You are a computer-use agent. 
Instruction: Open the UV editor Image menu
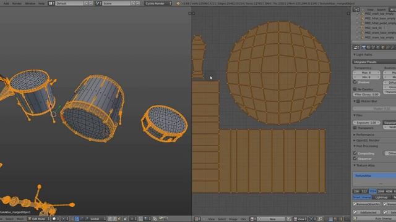233,219
